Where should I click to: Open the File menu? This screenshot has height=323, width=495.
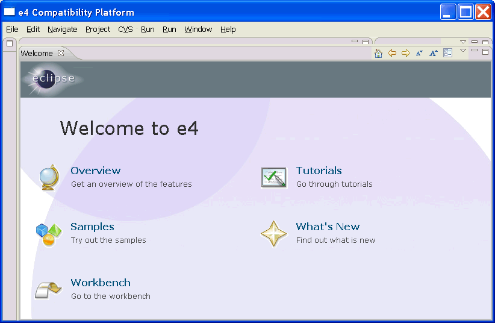12,30
